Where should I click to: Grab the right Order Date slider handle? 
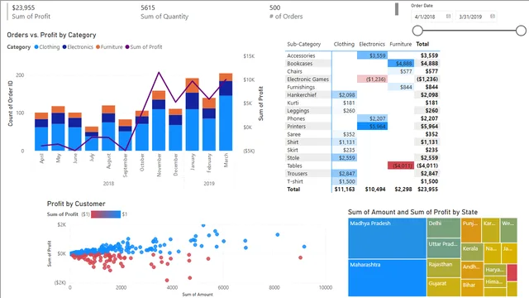tap(521, 31)
